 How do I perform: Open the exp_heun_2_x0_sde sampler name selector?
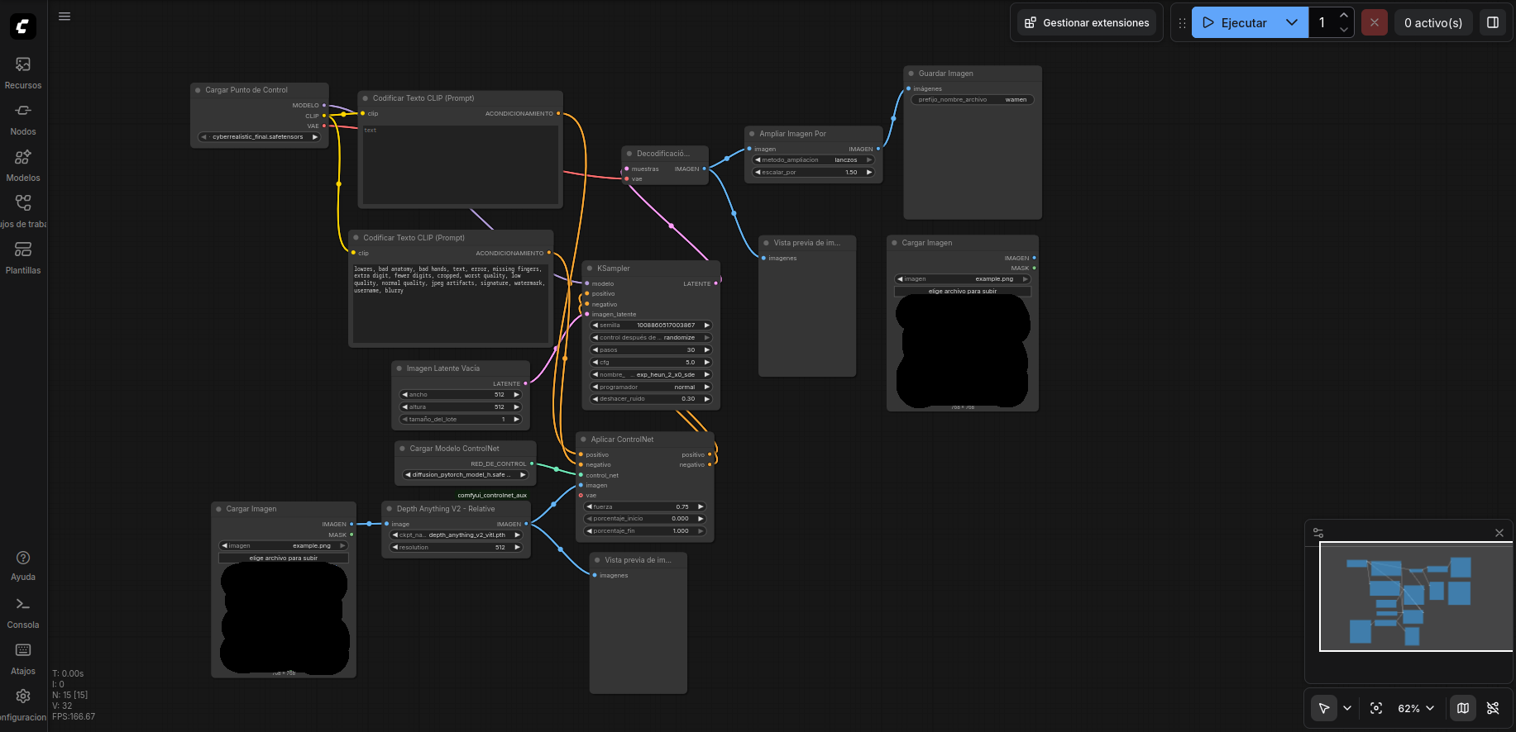[652, 375]
